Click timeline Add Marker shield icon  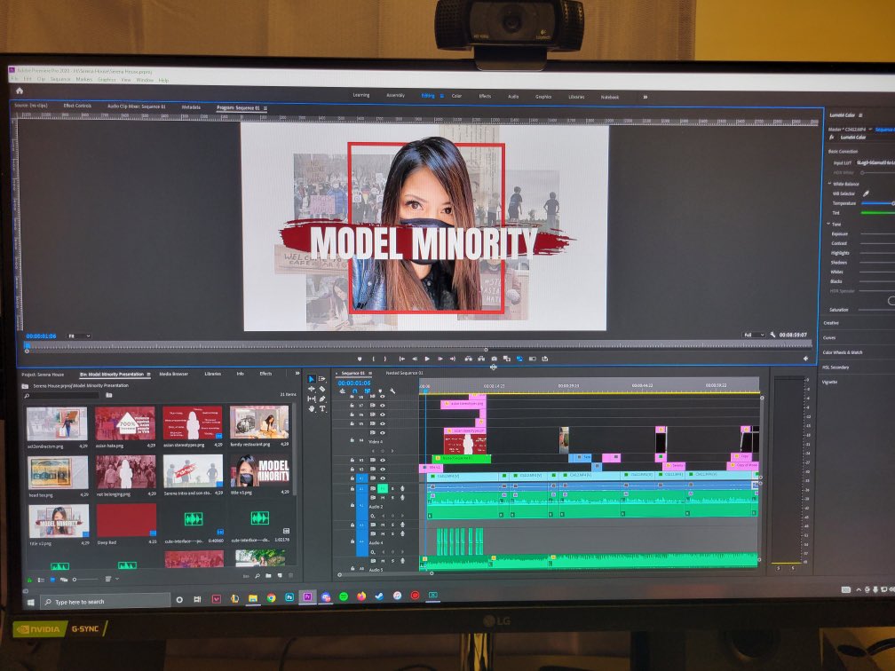click(x=380, y=391)
